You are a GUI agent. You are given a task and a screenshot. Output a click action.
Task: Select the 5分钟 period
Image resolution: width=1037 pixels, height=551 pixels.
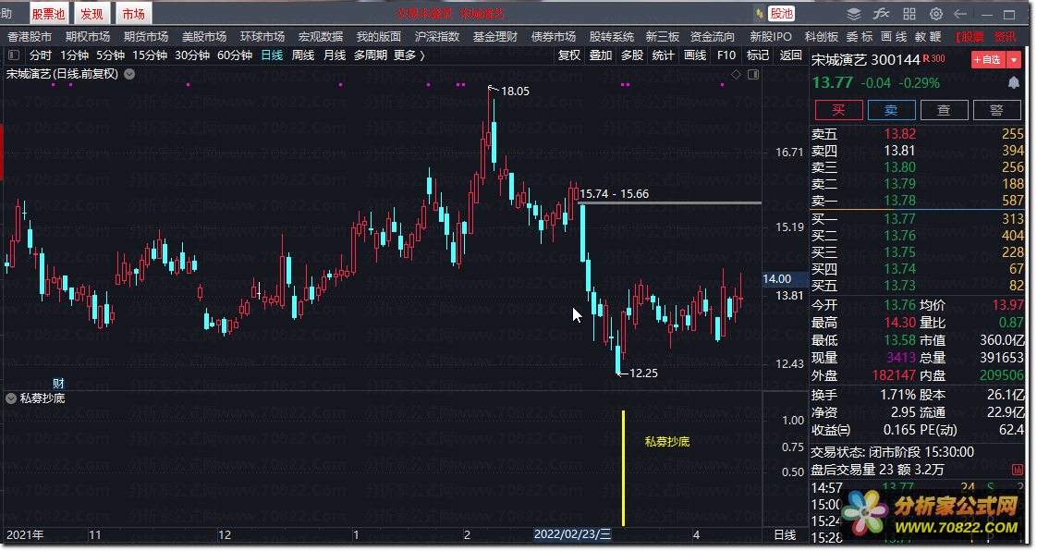(x=110, y=55)
